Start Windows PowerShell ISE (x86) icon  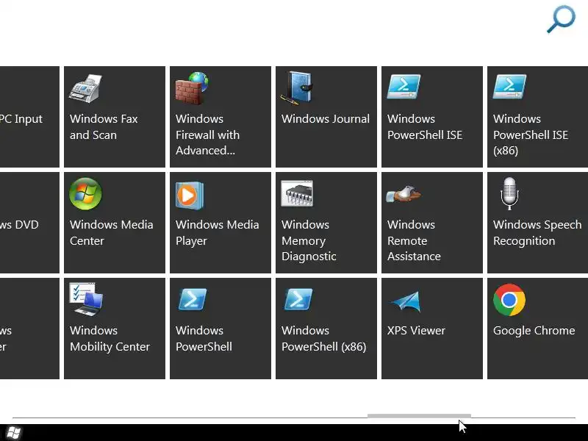tap(509, 87)
